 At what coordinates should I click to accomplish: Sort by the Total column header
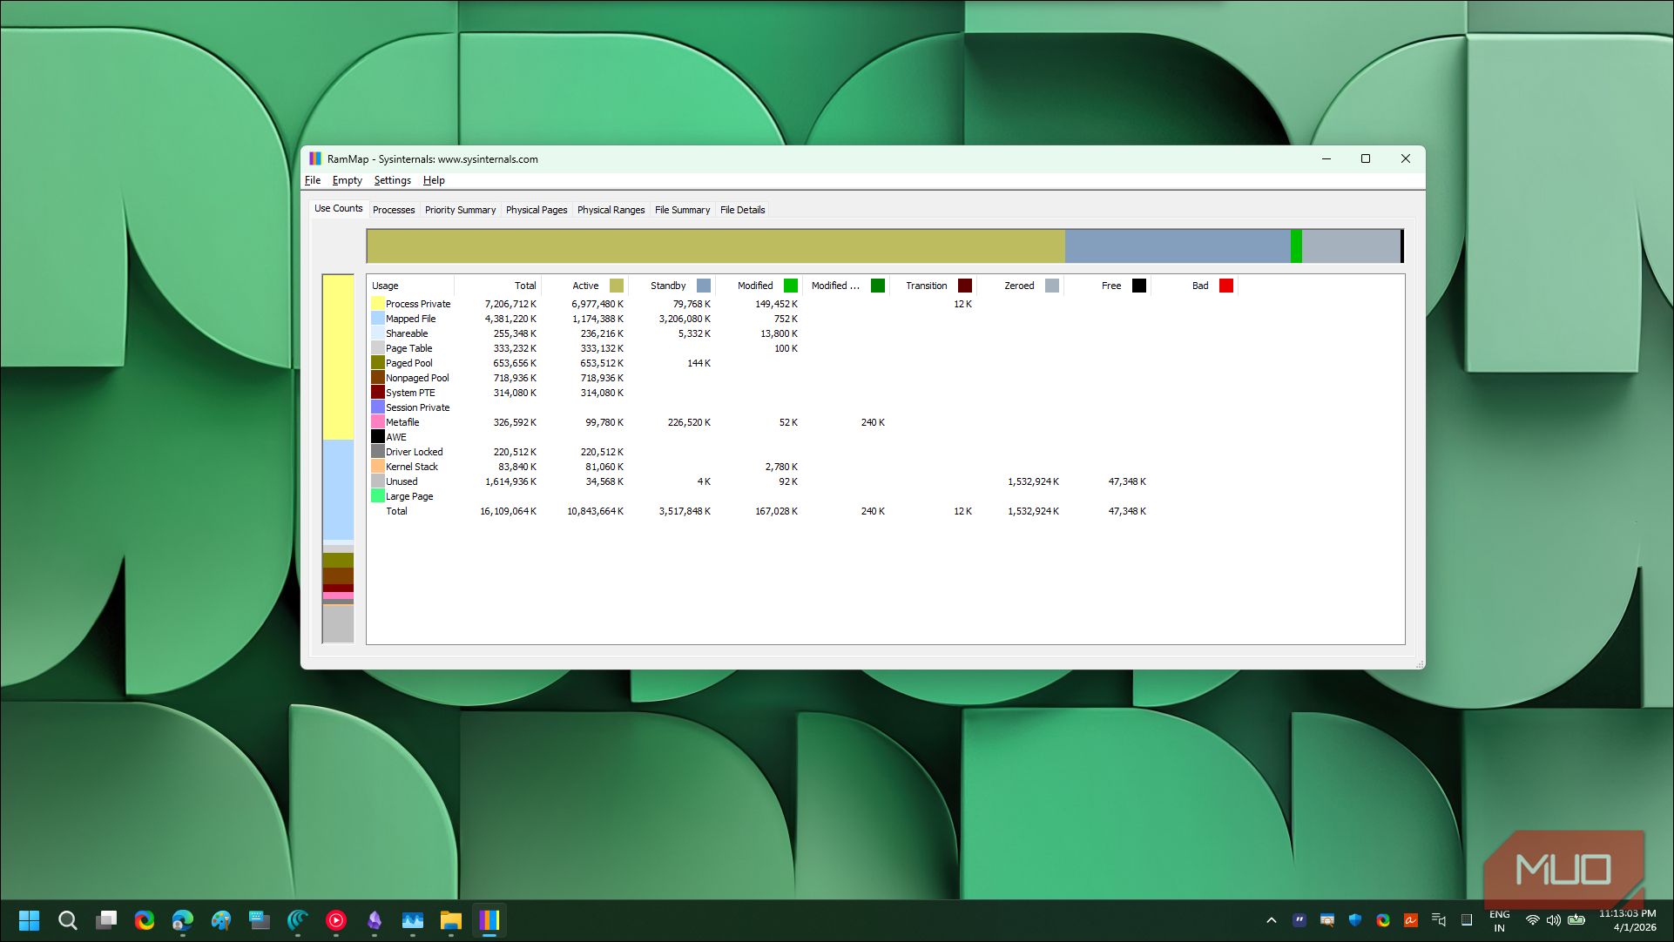(498, 286)
